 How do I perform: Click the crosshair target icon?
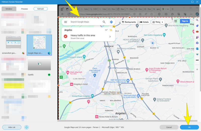(x=27, y=127)
